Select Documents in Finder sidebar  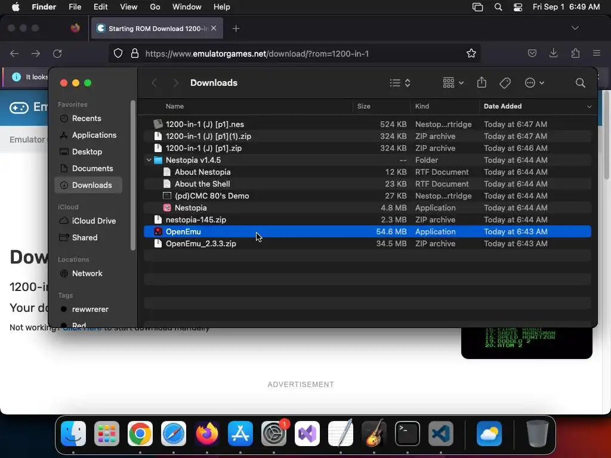(x=88, y=169)
